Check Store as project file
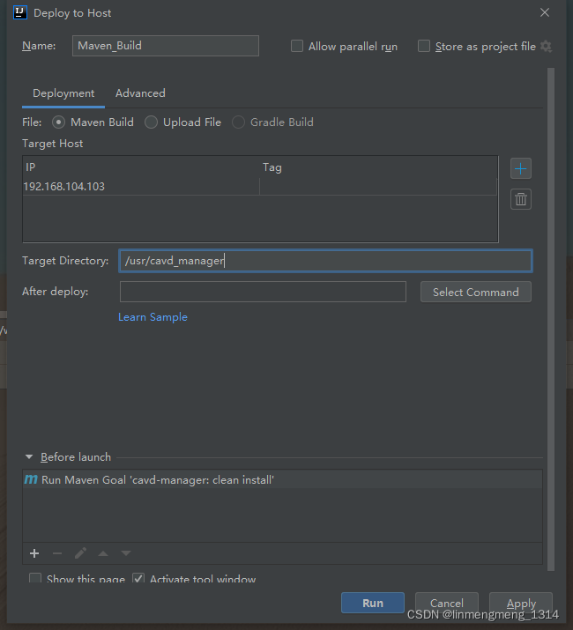 click(x=424, y=46)
